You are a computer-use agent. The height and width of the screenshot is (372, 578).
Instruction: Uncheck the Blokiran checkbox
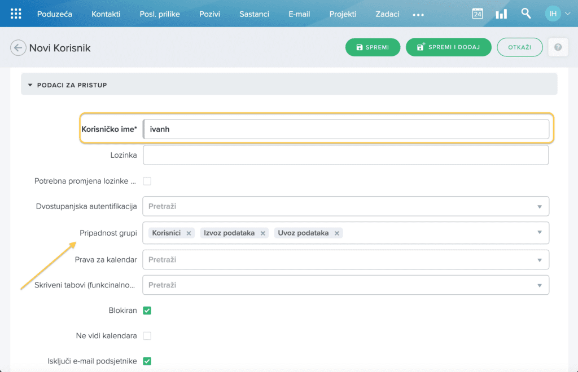pos(147,310)
